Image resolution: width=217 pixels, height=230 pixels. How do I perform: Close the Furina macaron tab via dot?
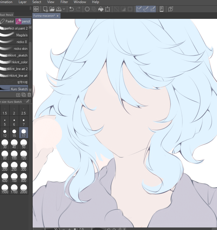57,16
